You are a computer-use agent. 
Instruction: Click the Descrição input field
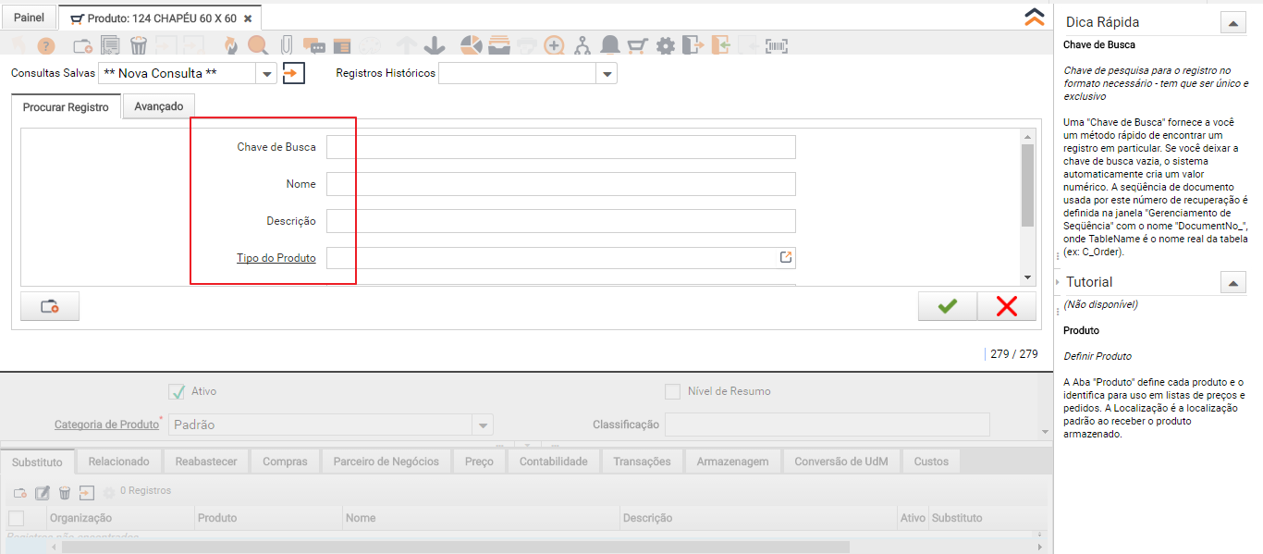561,221
